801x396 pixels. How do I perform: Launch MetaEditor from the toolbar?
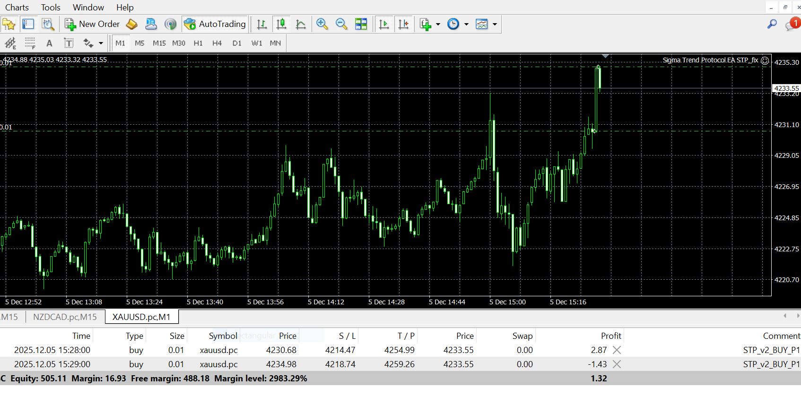point(132,24)
